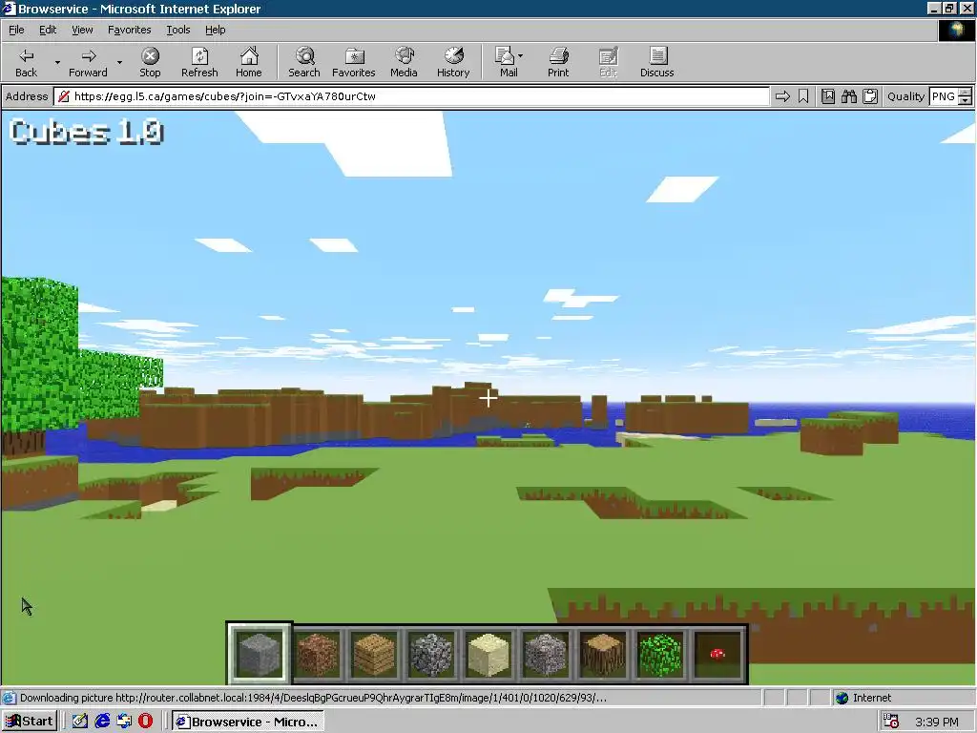The image size is (977, 733).
Task: Stop loading the page
Action: tap(150, 62)
